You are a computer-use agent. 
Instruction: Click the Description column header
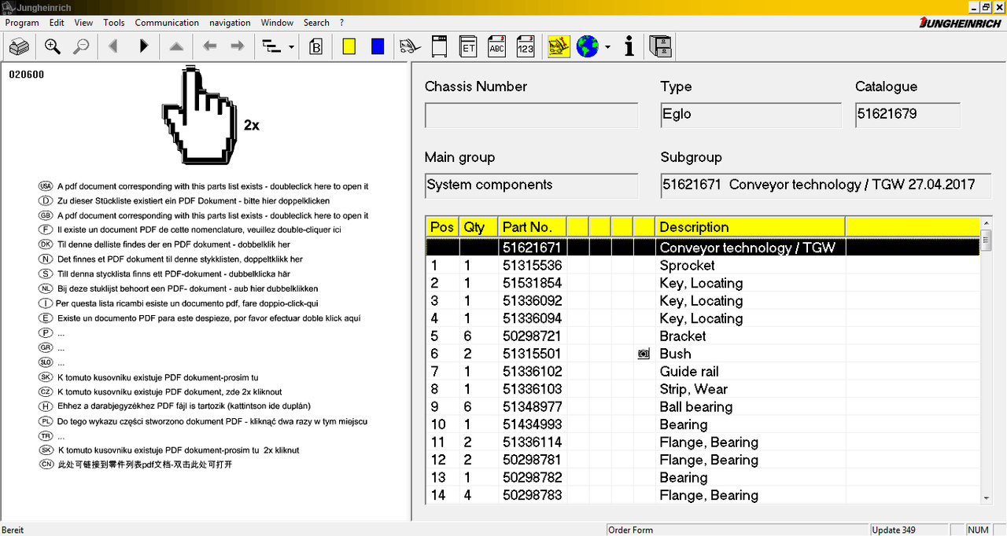pyautogui.click(x=751, y=227)
